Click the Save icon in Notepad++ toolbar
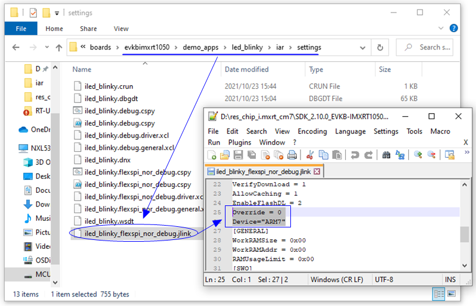The width and height of the screenshot is (476, 306). click(238, 155)
